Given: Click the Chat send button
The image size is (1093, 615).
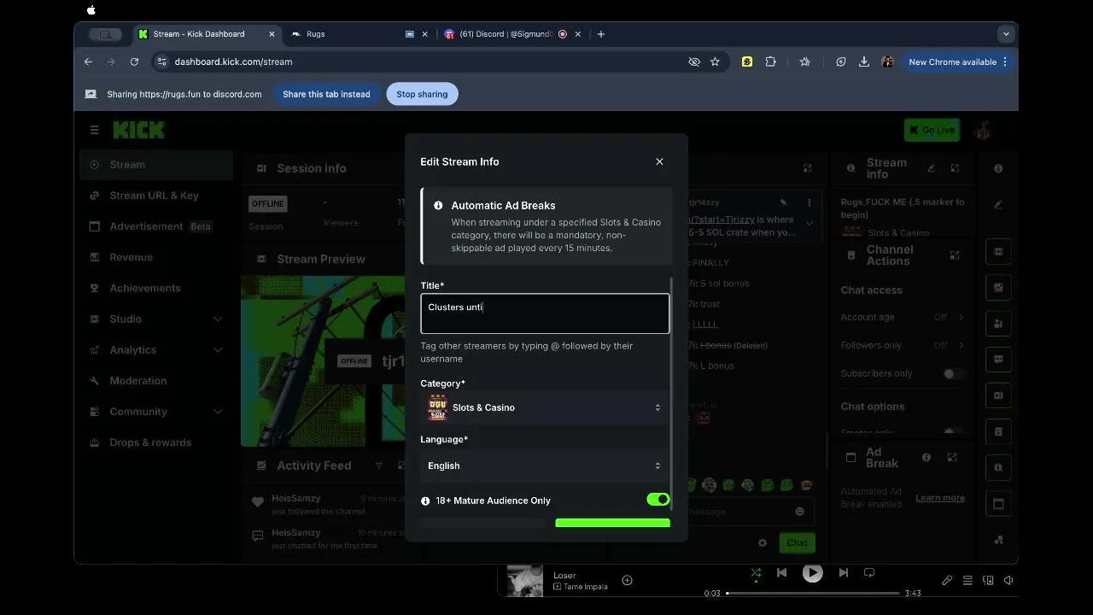Looking at the screenshot, I should pos(797,542).
